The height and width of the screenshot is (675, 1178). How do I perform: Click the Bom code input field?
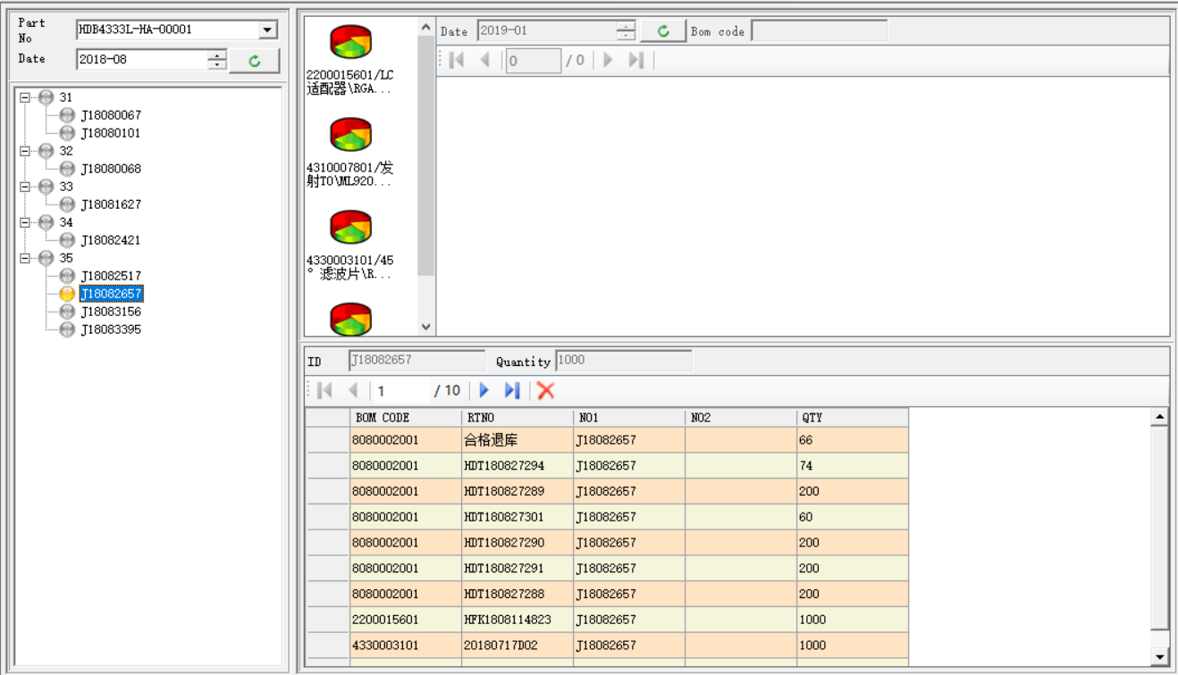click(819, 31)
